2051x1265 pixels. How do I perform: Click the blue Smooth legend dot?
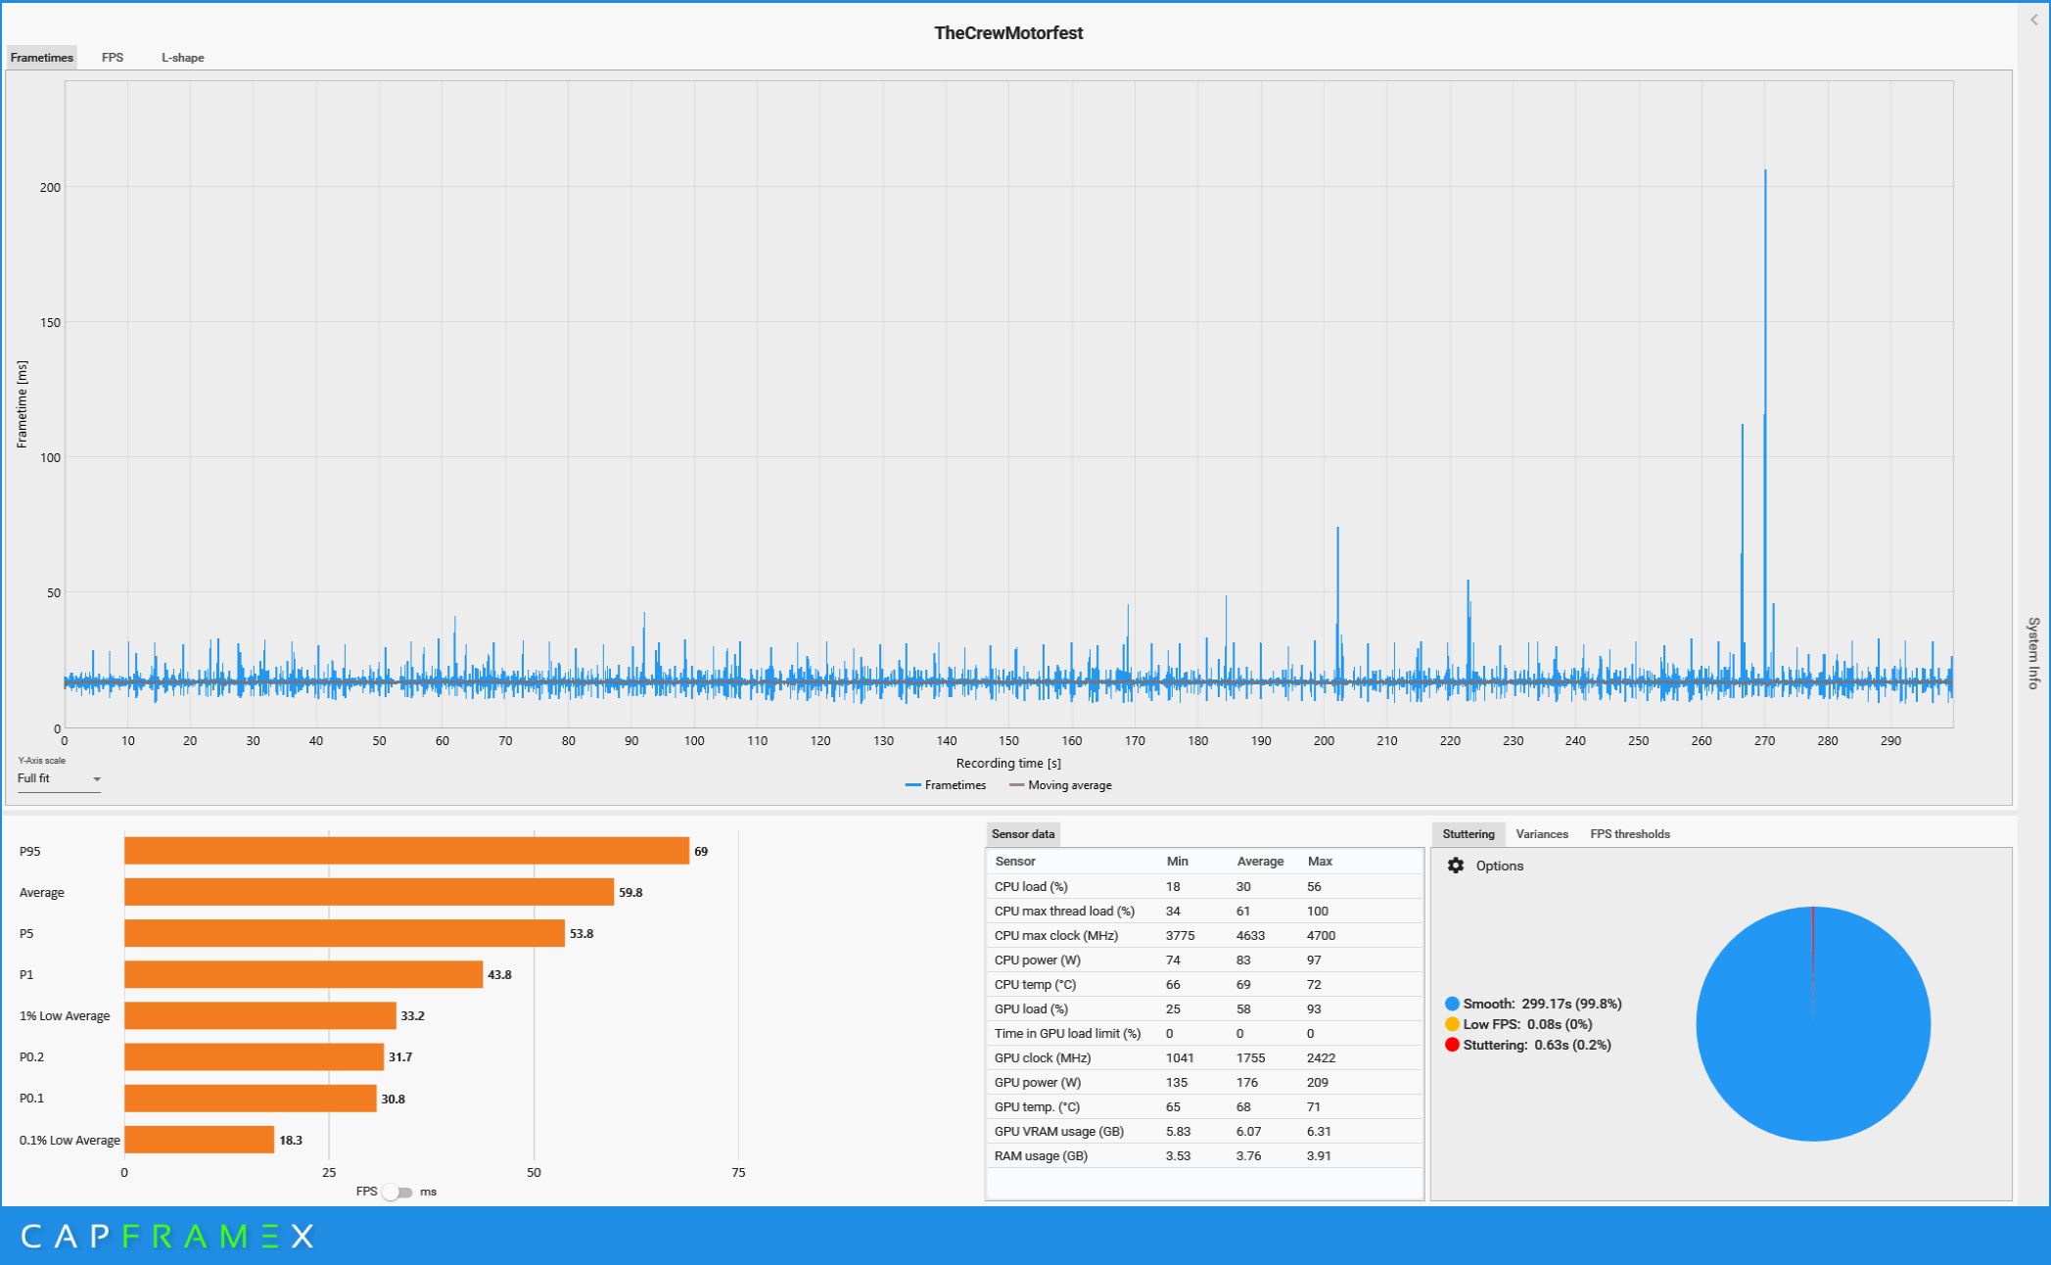click(1452, 1004)
